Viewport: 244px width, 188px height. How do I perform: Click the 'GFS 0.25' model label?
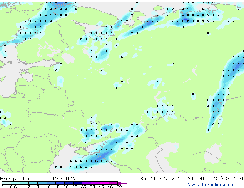(x=65, y=178)
